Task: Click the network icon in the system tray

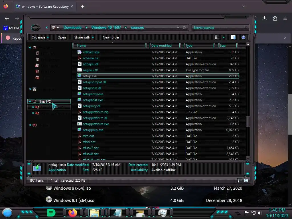Action: (254, 213)
